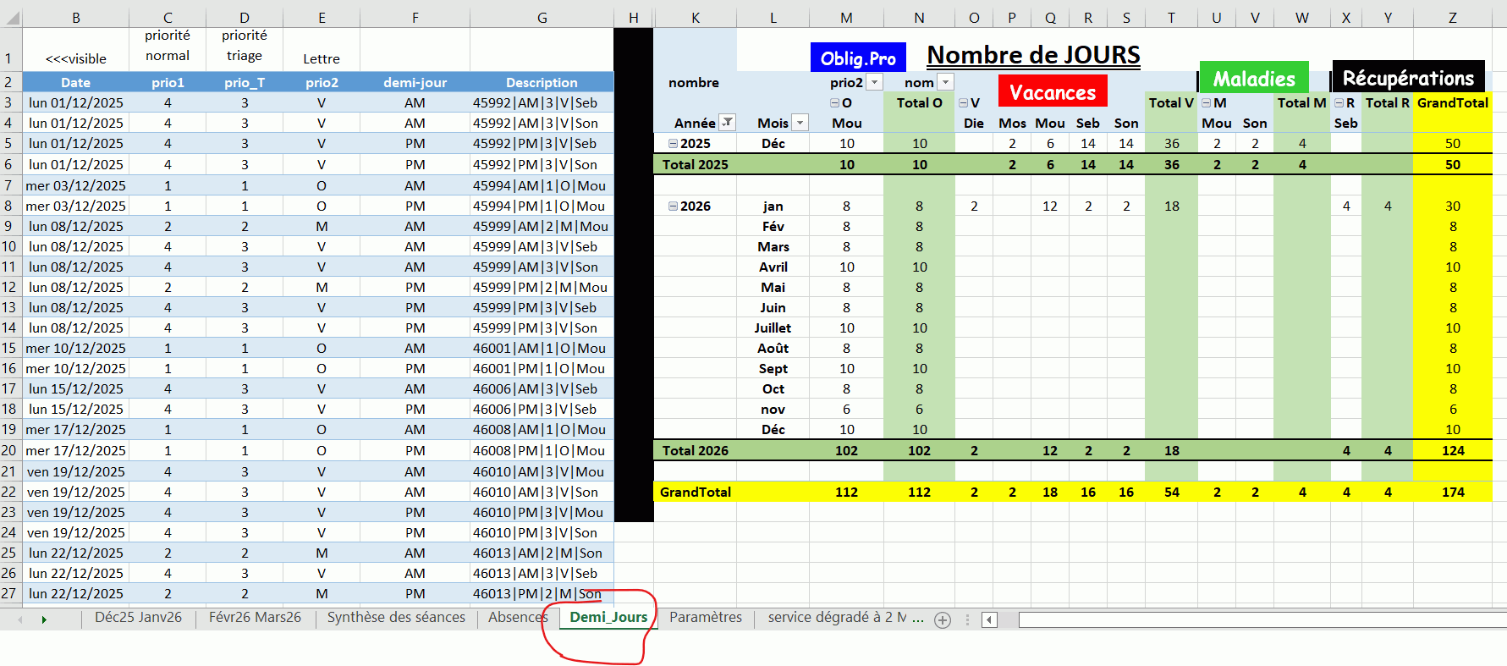1507x666 pixels.
Task: Select the Récupérations black label
Action: [x=1407, y=78]
